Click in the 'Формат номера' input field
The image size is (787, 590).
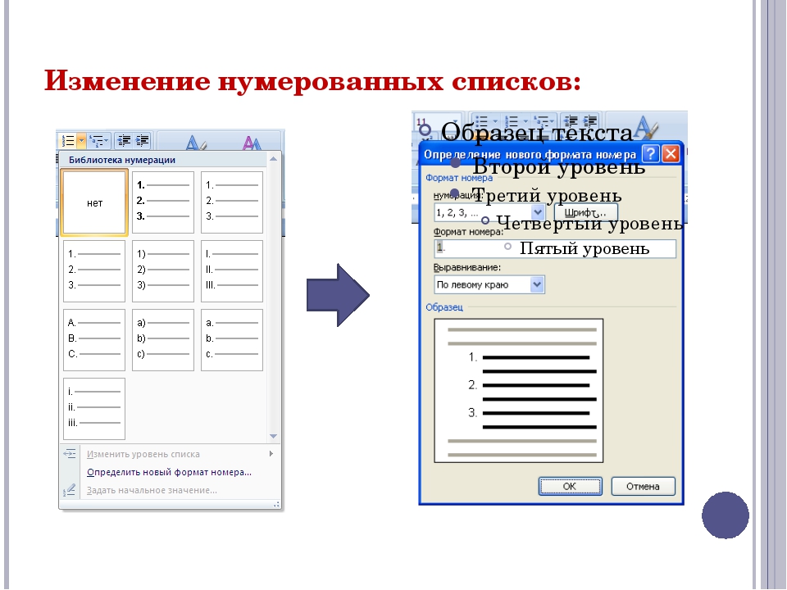click(x=555, y=248)
